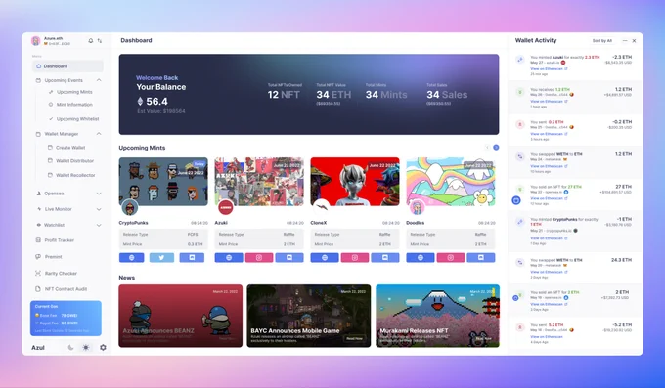
Task: Open Dashboard in the sidebar
Action: click(67, 66)
